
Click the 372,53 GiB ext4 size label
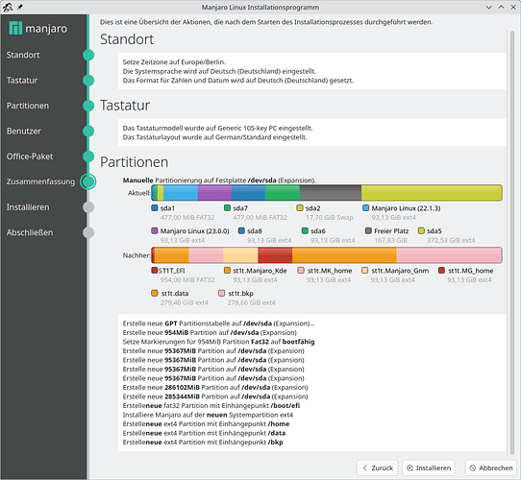451,240
